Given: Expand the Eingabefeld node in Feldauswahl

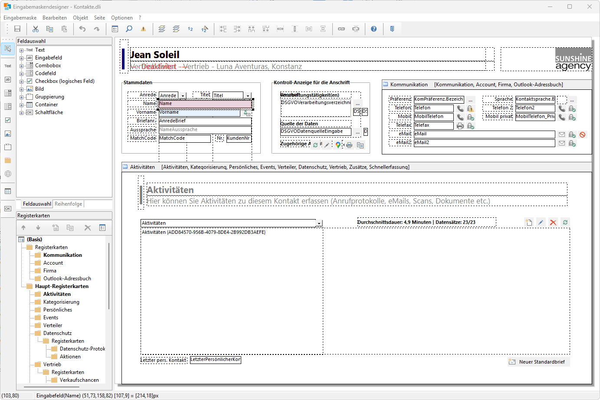Looking at the screenshot, I should [x=21, y=58].
